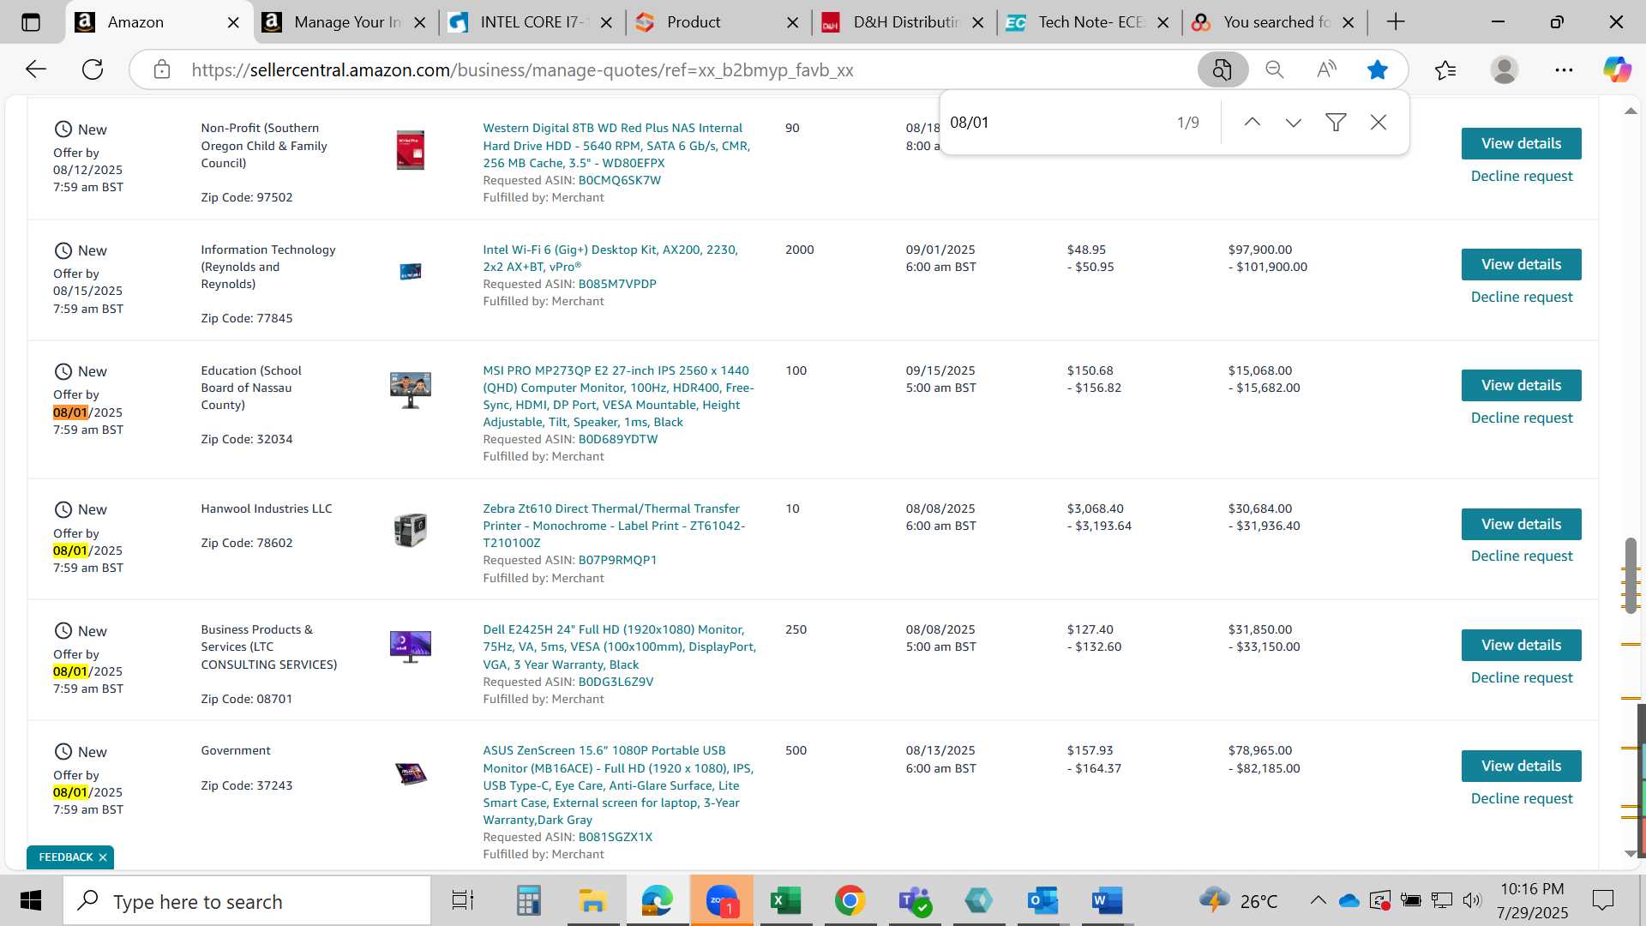Switch to Manage Your Inventory tab
The height and width of the screenshot is (926, 1646).
click(345, 22)
